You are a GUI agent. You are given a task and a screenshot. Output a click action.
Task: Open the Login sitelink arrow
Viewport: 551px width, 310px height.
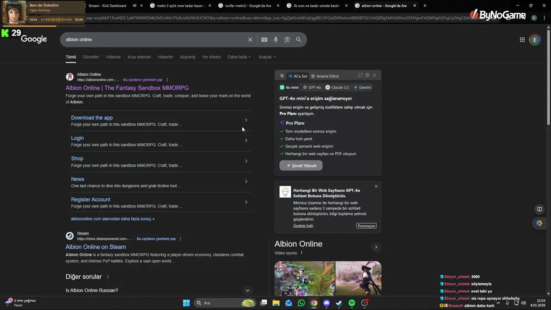pyautogui.click(x=246, y=140)
